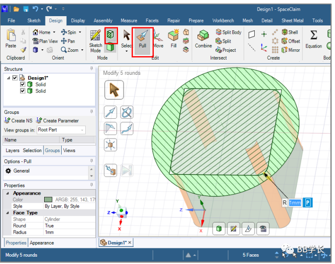The image size is (335, 264).
Task: Select the Sweep tool guide
Action: pos(127,129)
